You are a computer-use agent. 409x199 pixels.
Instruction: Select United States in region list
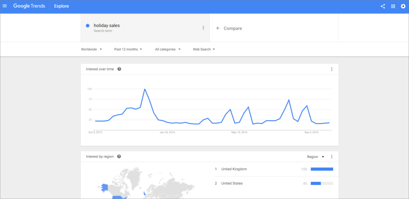click(x=232, y=183)
